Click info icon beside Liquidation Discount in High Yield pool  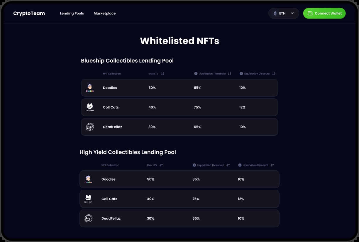point(240,165)
